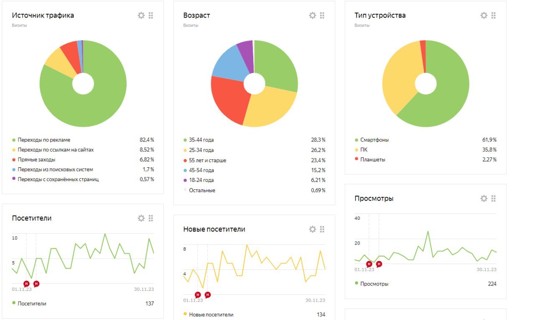The height and width of the screenshot is (320, 535).
Task: Click grid handle icon of Тип устройства widget
Action: [494, 15]
